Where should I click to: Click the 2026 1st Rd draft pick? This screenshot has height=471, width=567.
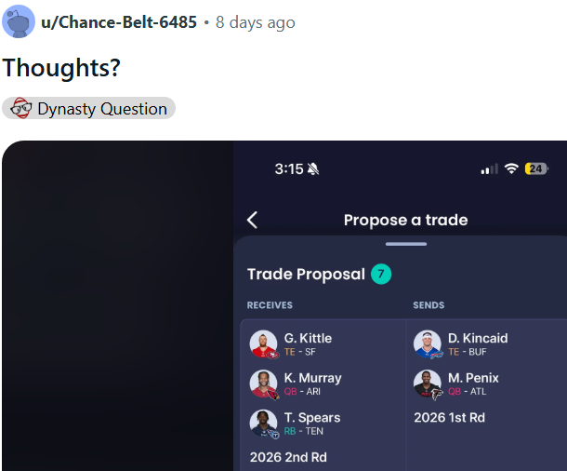[x=450, y=418]
